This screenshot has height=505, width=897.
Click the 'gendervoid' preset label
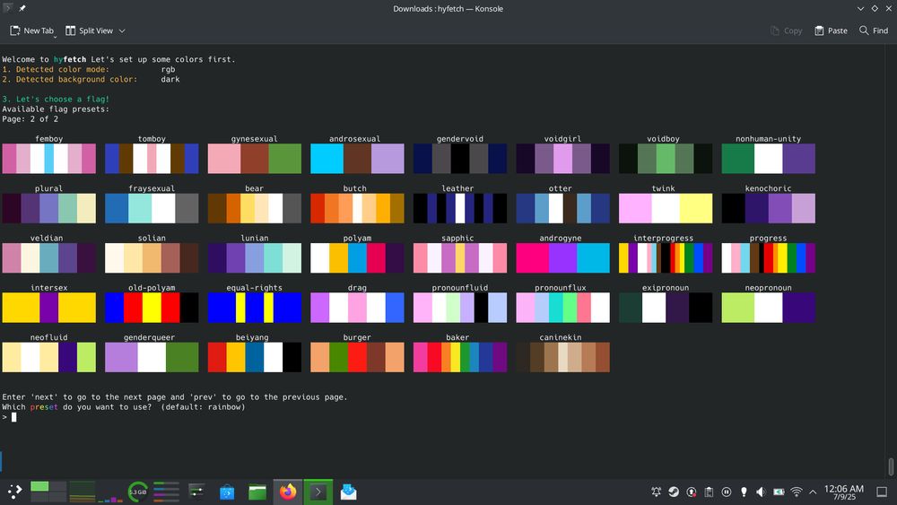(x=460, y=138)
